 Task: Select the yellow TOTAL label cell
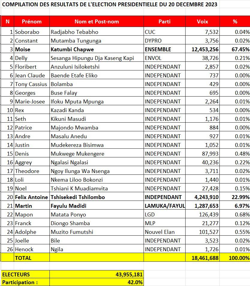click(31, 258)
